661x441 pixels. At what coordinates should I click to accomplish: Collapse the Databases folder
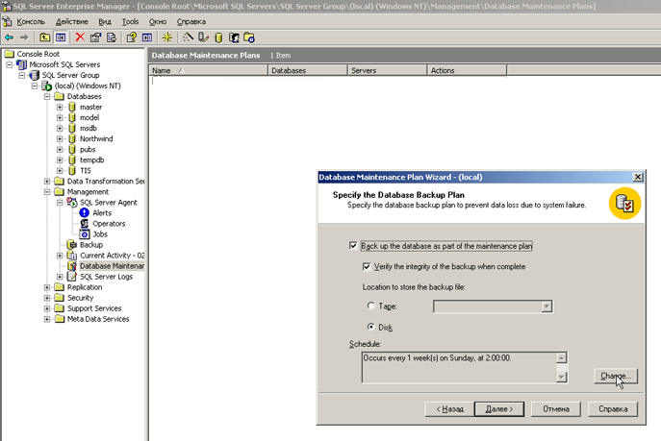[47, 96]
